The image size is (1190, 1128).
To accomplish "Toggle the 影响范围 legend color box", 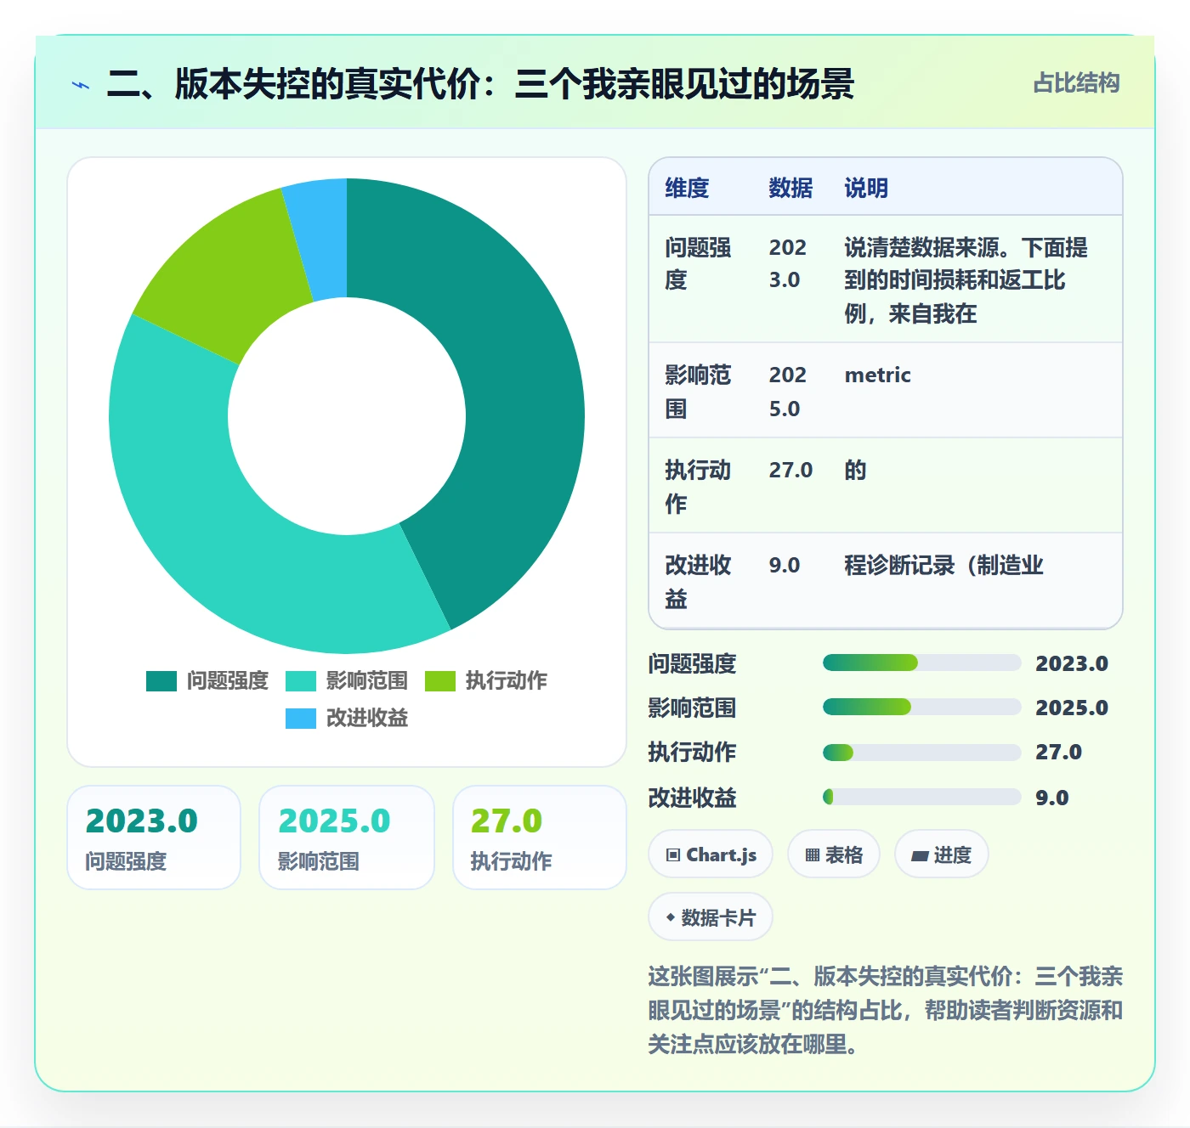I will coord(301,680).
